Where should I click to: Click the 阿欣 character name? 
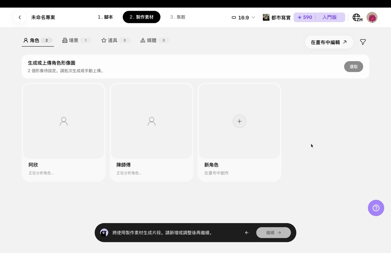coord(33,165)
